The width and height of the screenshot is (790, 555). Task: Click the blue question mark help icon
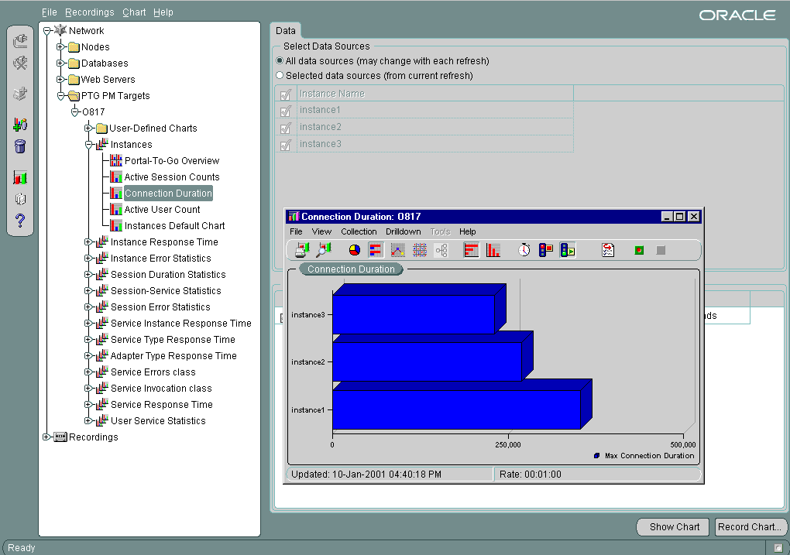pyautogui.click(x=20, y=221)
